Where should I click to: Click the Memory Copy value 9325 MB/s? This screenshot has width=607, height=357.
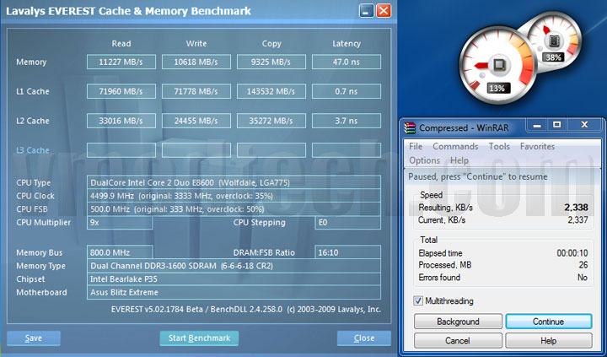(x=271, y=62)
